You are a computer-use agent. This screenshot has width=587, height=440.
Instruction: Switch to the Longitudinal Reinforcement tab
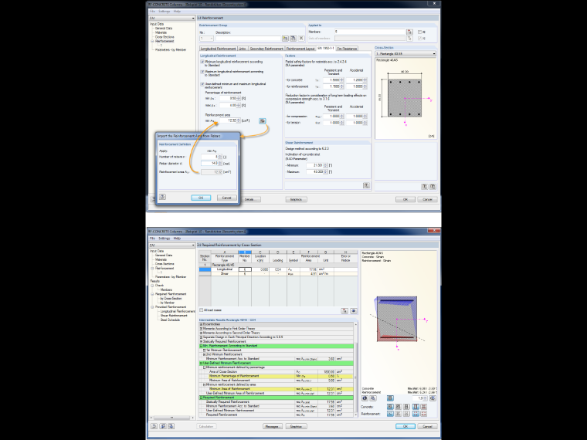(x=218, y=49)
